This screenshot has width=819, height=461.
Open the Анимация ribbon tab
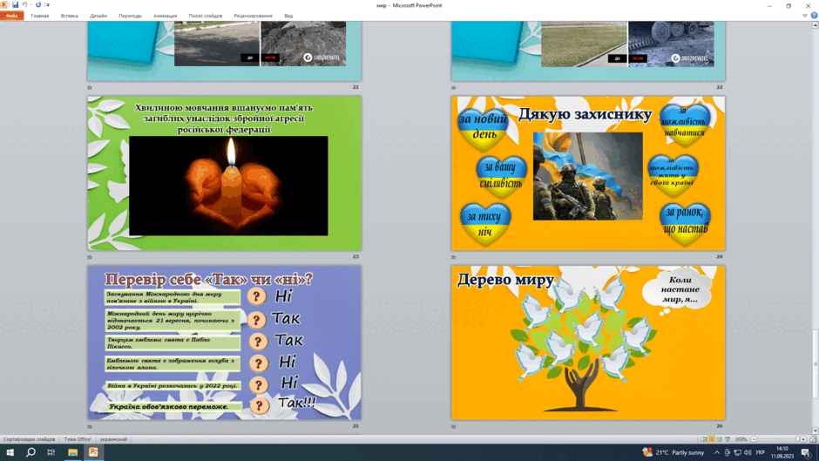pos(165,16)
